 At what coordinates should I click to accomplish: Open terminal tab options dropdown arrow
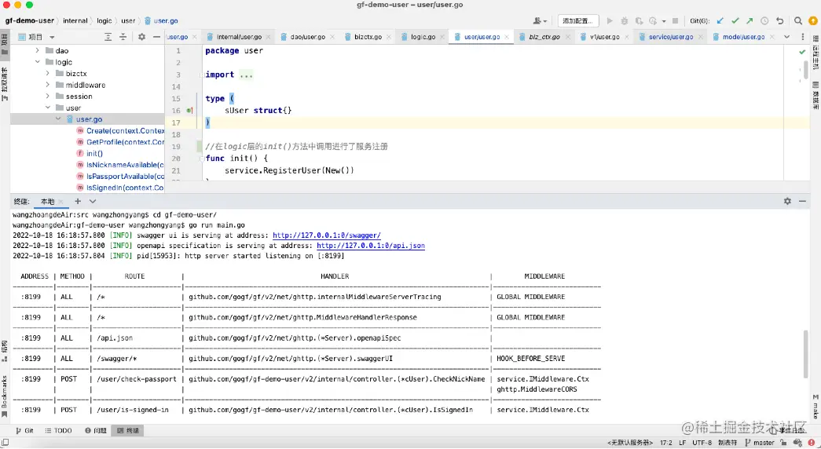[93, 202]
